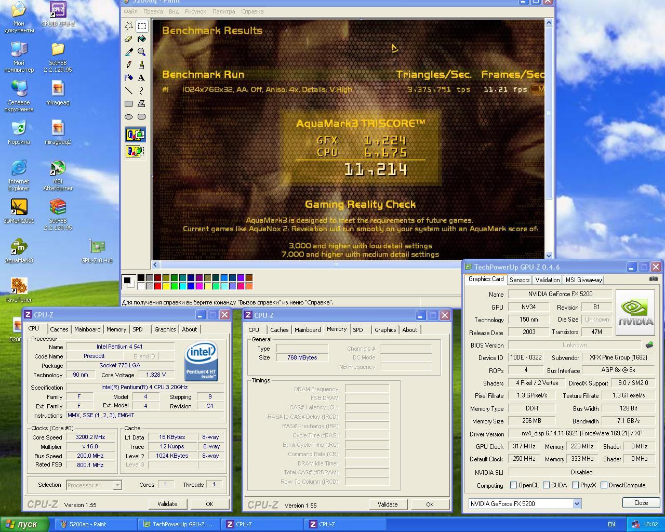Select the Rectangle shape tool
665x532 pixels.
tap(129, 104)
